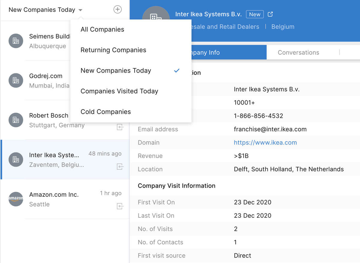The width and height of the screenshot is (360, 263).
Task: Click First Visit On date value
Action: [x=252, y=202]
